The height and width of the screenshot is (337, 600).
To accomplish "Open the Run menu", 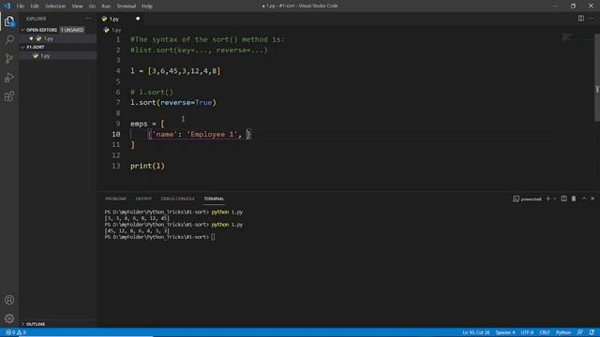I will (106, 7).
